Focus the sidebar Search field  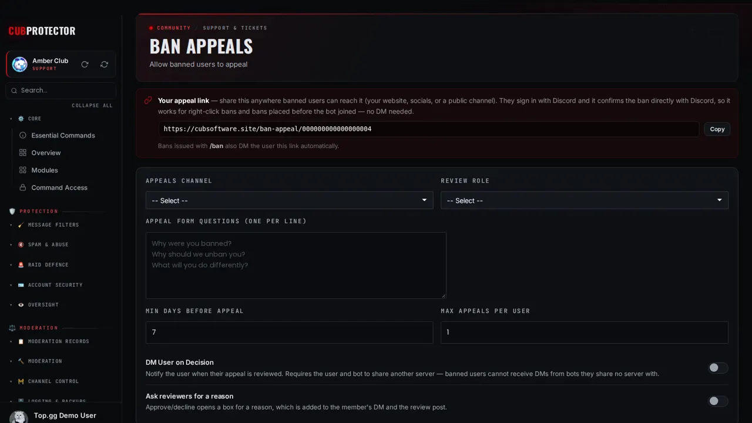[61, 90]
